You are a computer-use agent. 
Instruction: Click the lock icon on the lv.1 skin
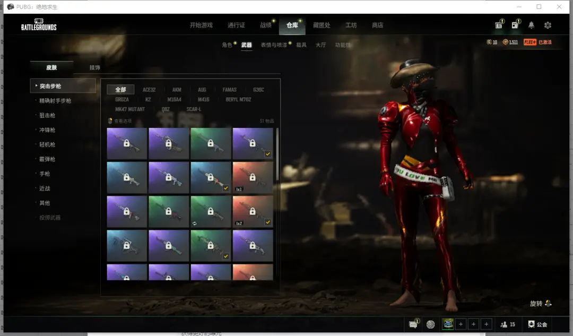[253, 177]
